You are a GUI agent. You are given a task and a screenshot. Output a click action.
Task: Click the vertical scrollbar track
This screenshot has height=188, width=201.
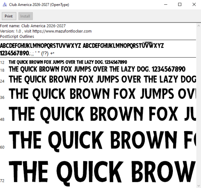click(x=199, y=106)
